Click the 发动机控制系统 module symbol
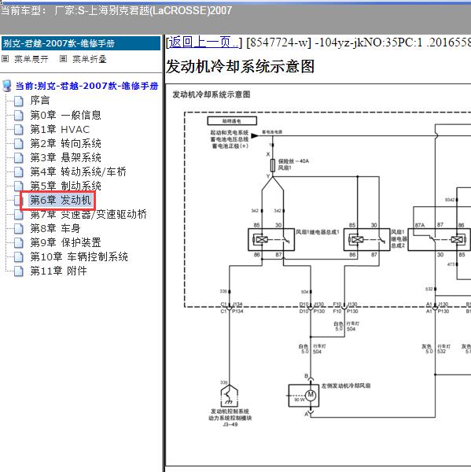 pyautogui.click(x=230, y=396)
